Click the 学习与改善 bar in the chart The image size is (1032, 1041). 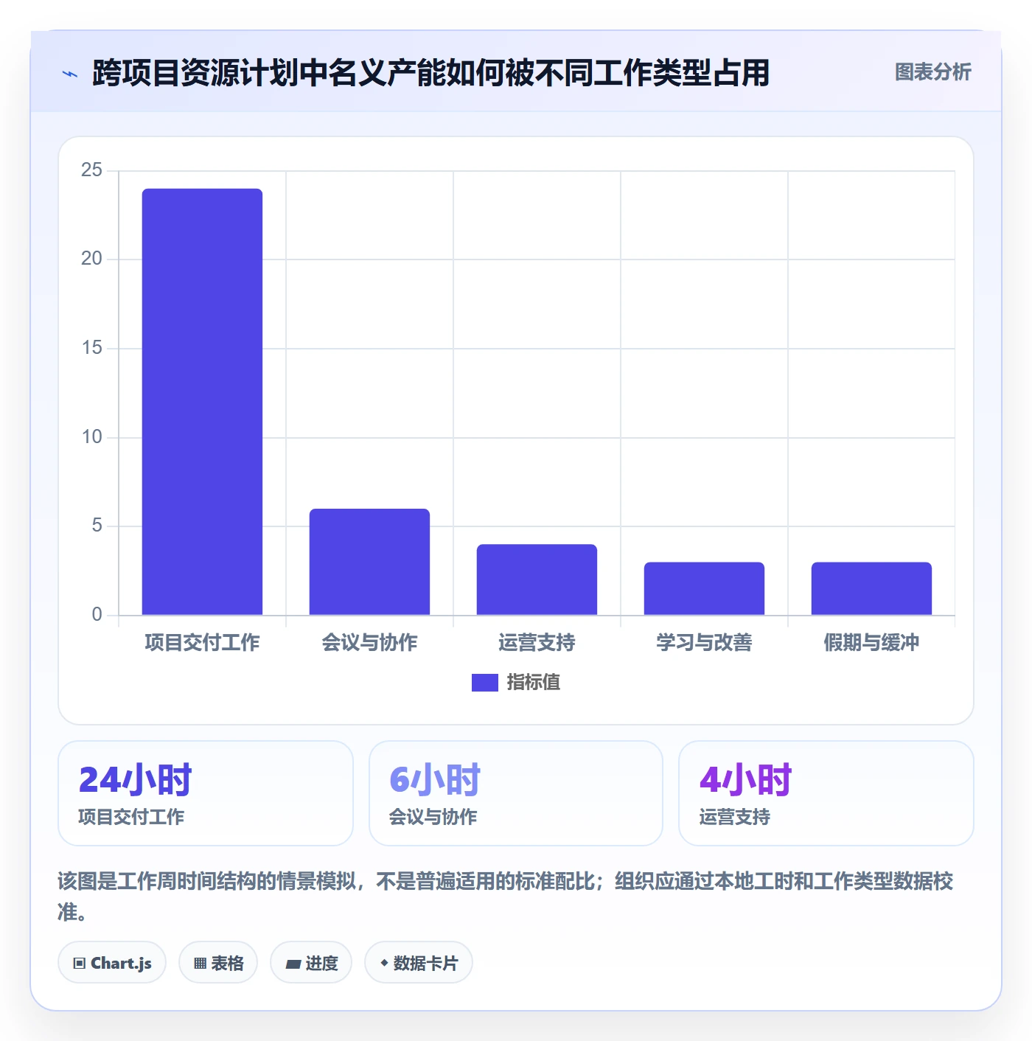[x=704, y=588]
